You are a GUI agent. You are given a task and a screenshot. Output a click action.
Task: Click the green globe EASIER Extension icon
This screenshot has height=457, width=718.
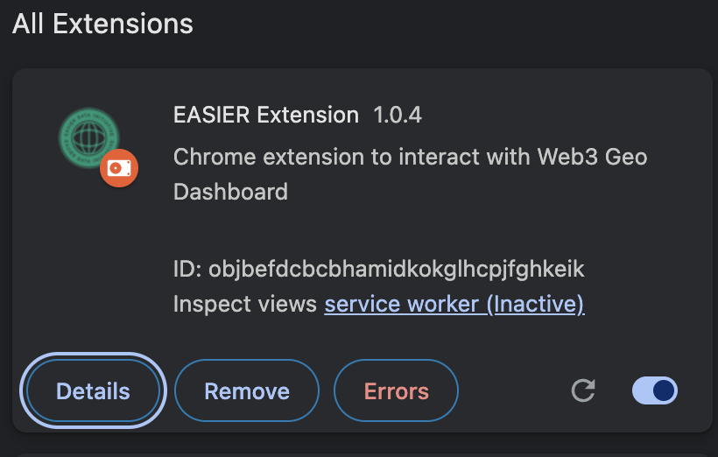pyautogui.click(x=88, y=137)
